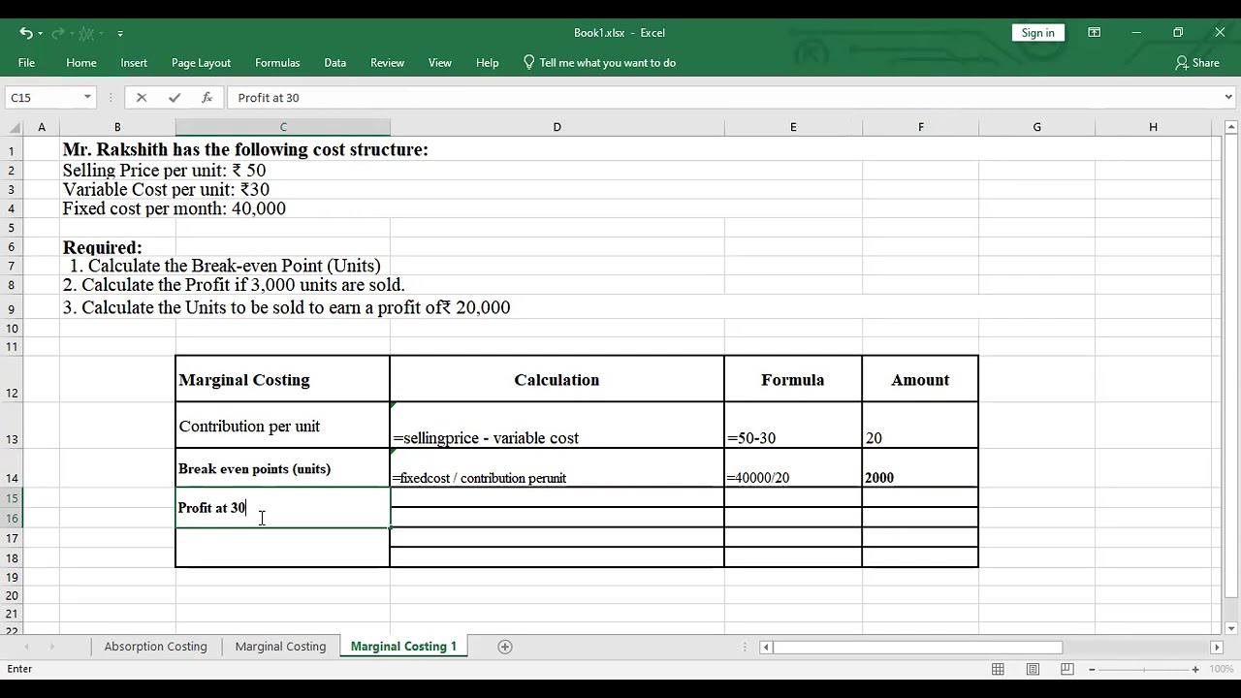Cancel the cell entry with the X icon

click(x=142, y=98)
